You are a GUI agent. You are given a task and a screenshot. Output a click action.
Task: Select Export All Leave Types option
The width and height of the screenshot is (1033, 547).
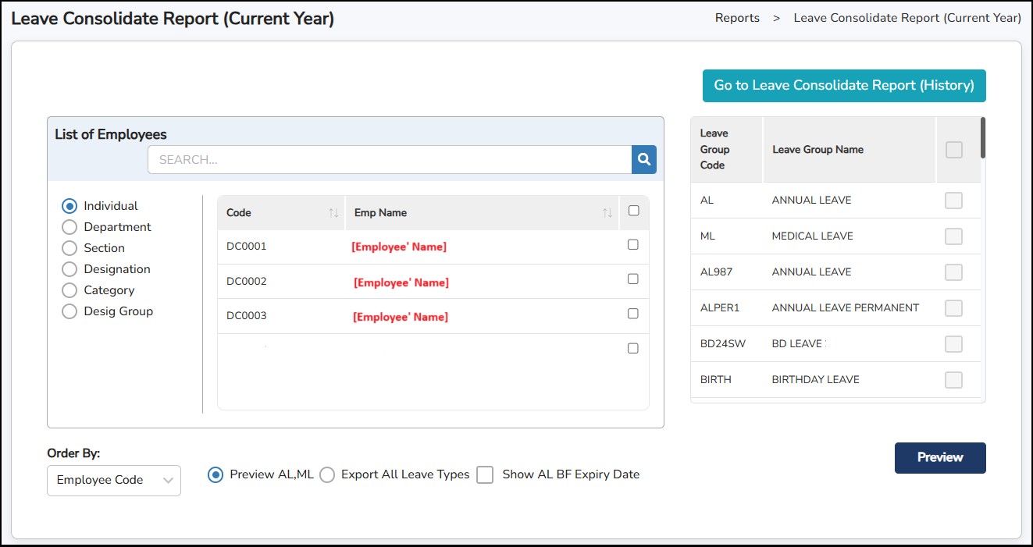(327, 474)
